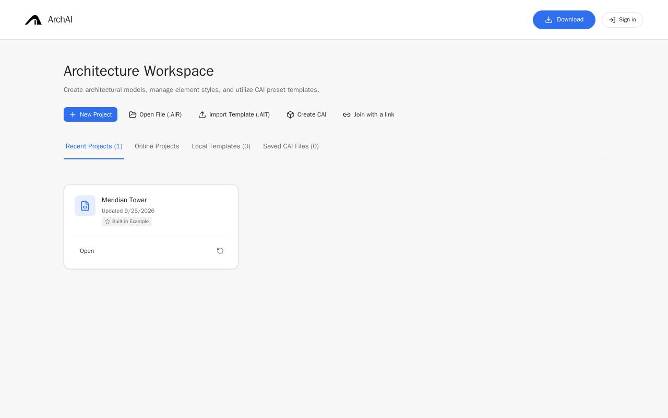Open the Local Templates tab
This screenshot has height=418, width=668.
tap(221, 146)
